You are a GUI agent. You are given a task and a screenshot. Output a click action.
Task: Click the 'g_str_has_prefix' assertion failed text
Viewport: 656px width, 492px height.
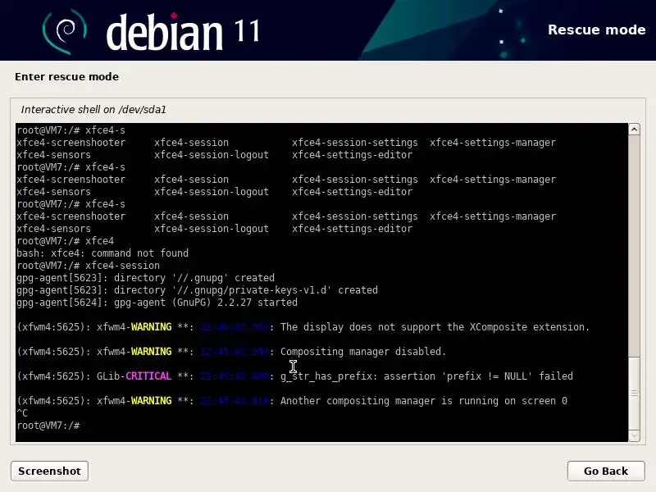(426, 376)
